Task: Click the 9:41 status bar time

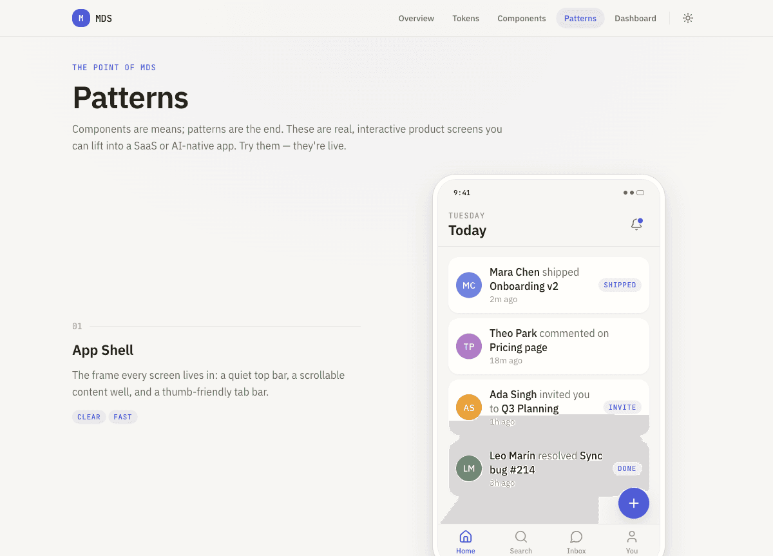Action: (x=462, y=193)
